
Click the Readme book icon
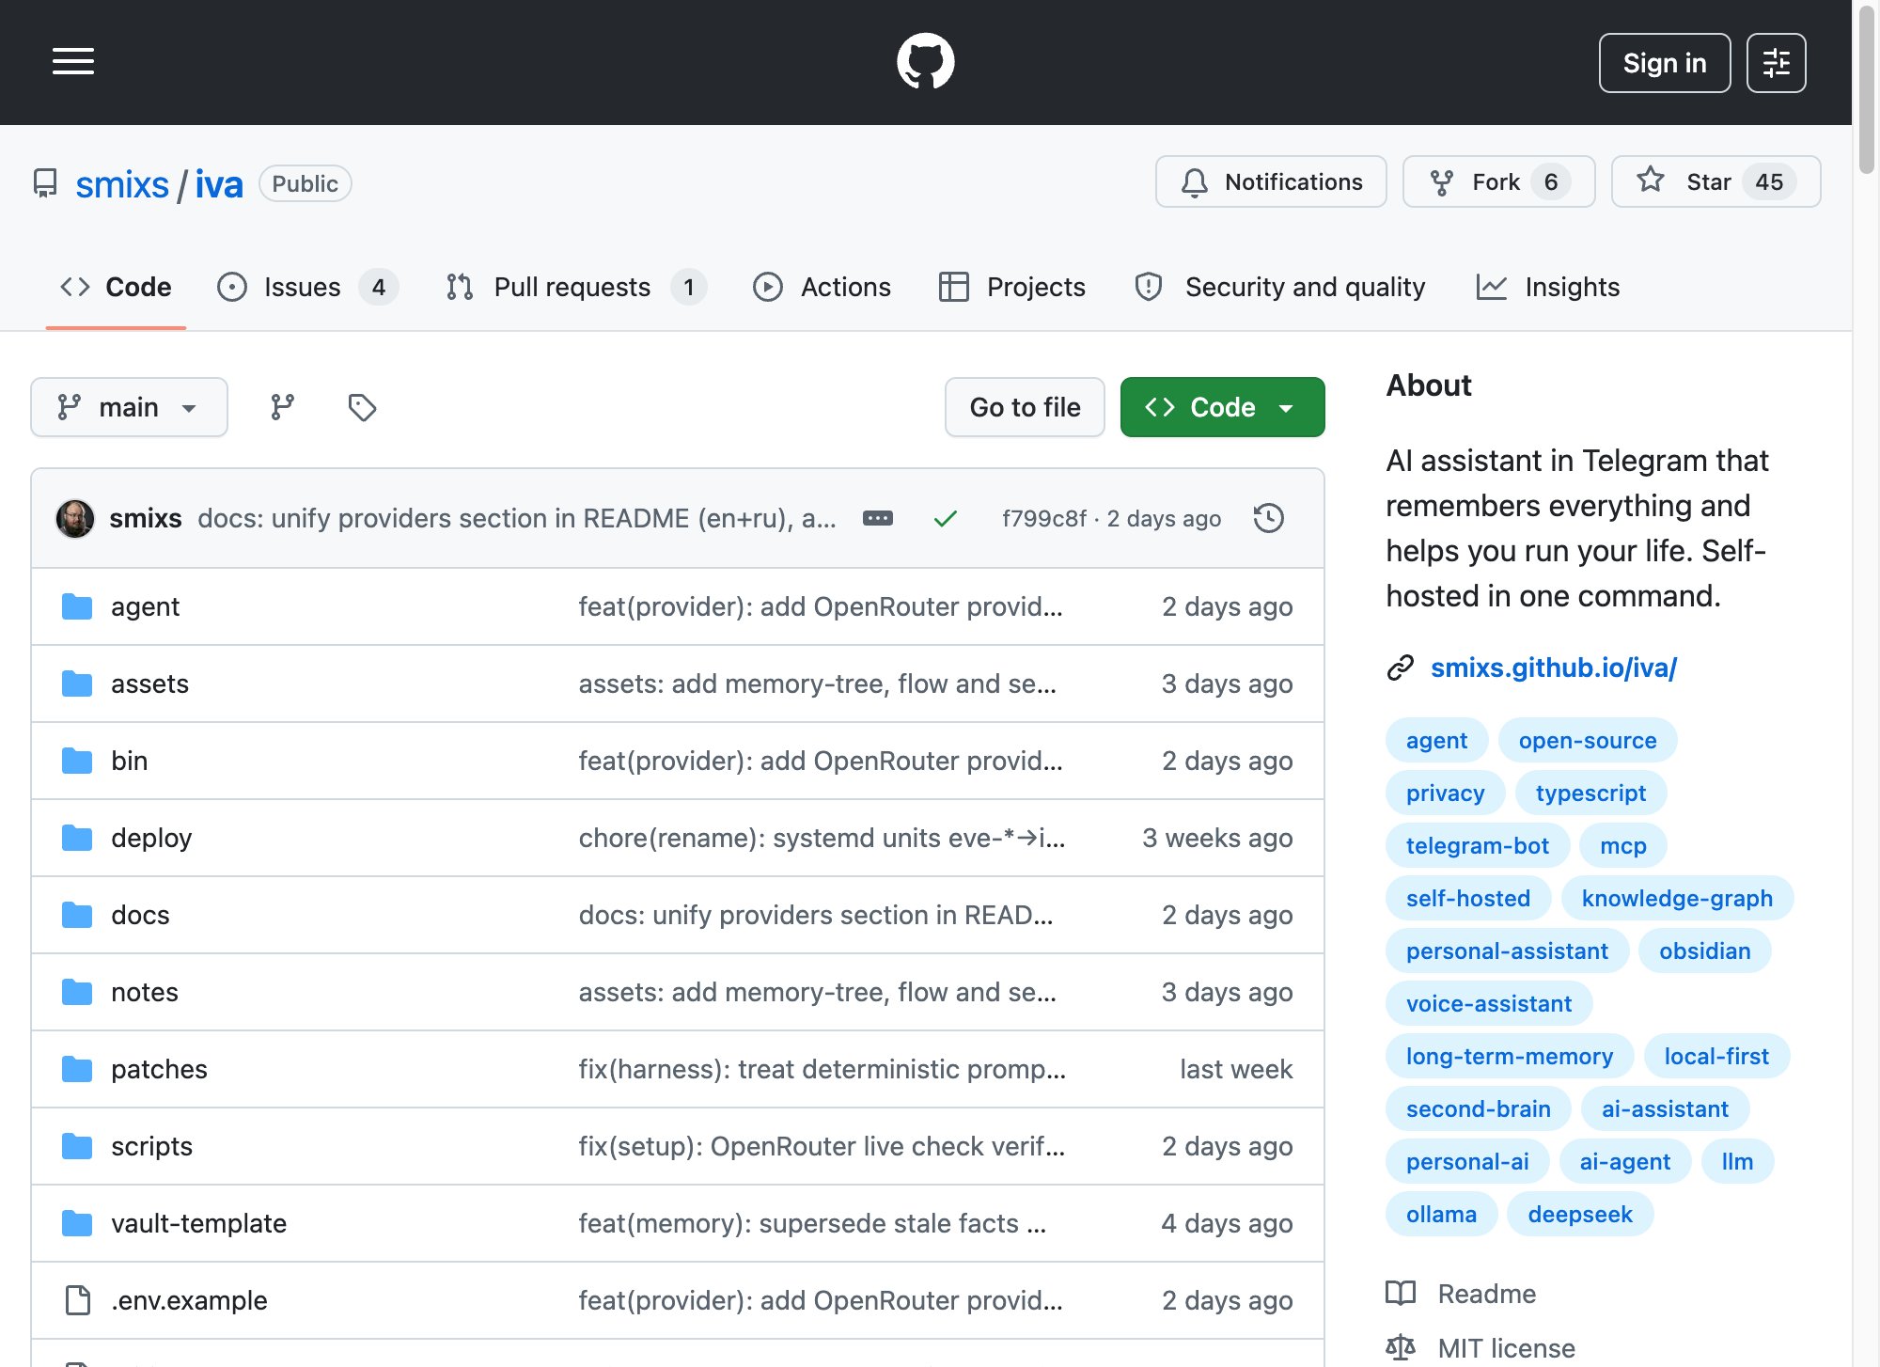(1401, 1294)
